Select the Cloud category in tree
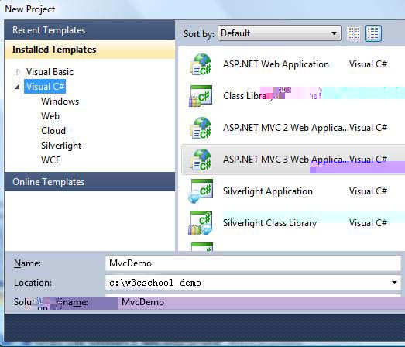 coord(53,131)
